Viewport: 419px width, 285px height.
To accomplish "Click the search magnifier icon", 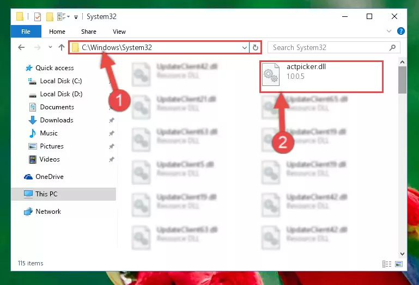I will [x=392, y=47].
